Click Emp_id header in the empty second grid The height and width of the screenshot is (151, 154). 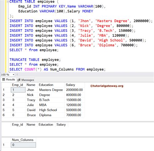click(x=18, y=125)
